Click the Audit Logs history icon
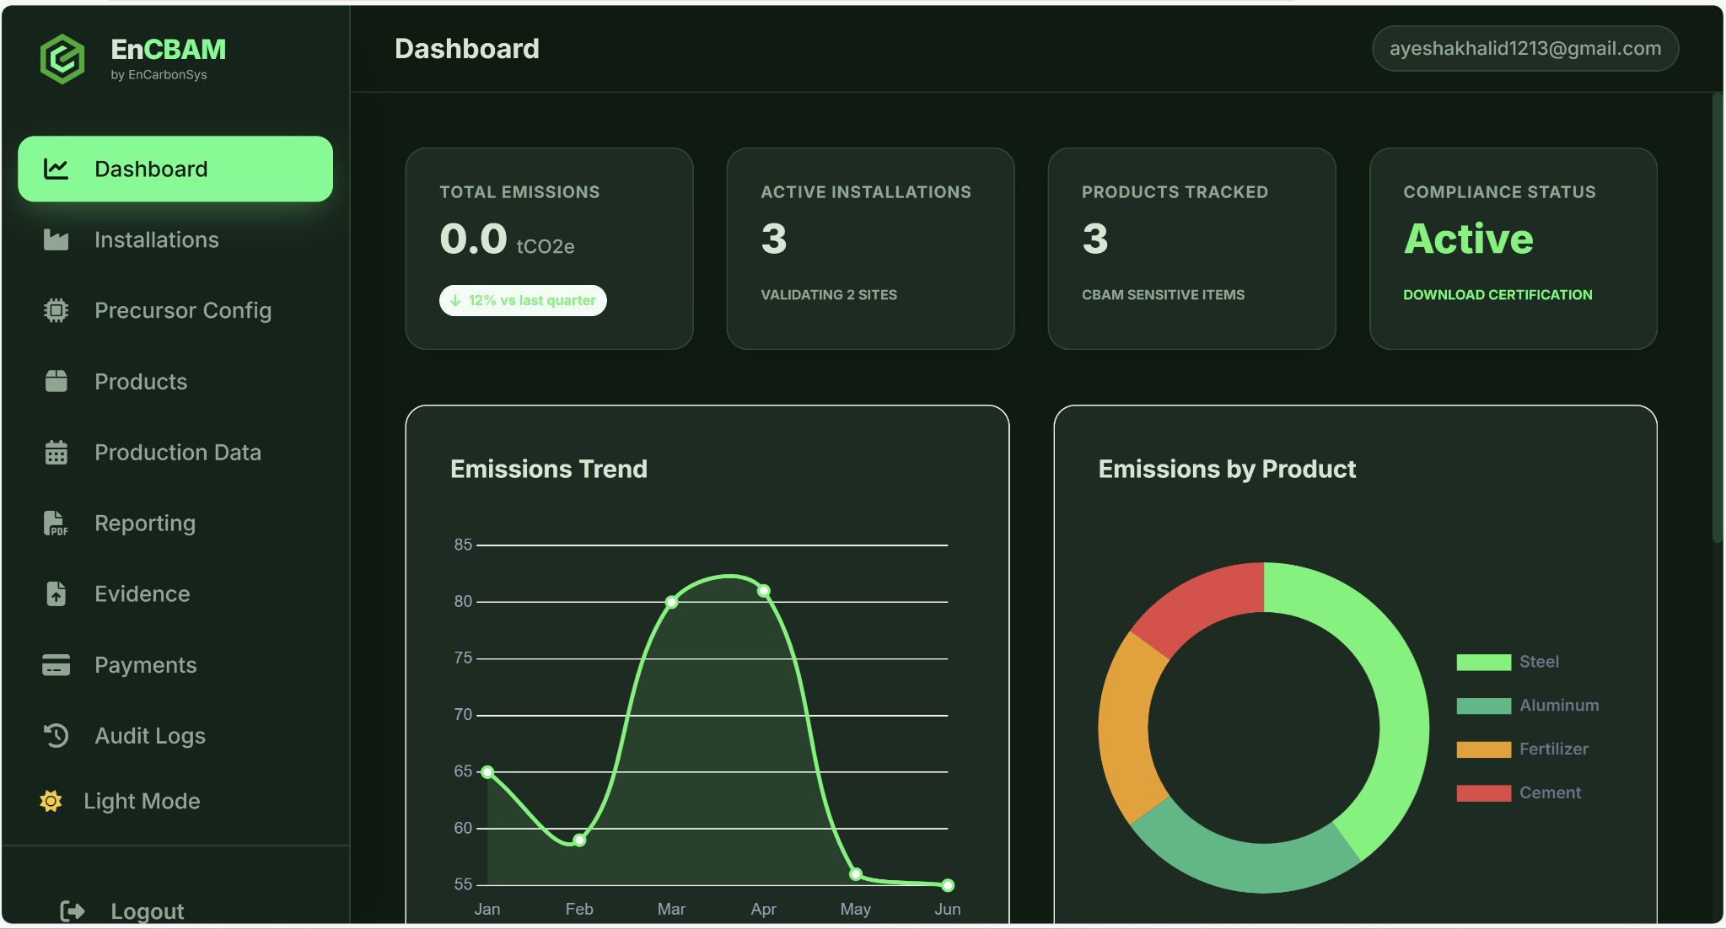 pyautogui.click(x=56, y=735)
